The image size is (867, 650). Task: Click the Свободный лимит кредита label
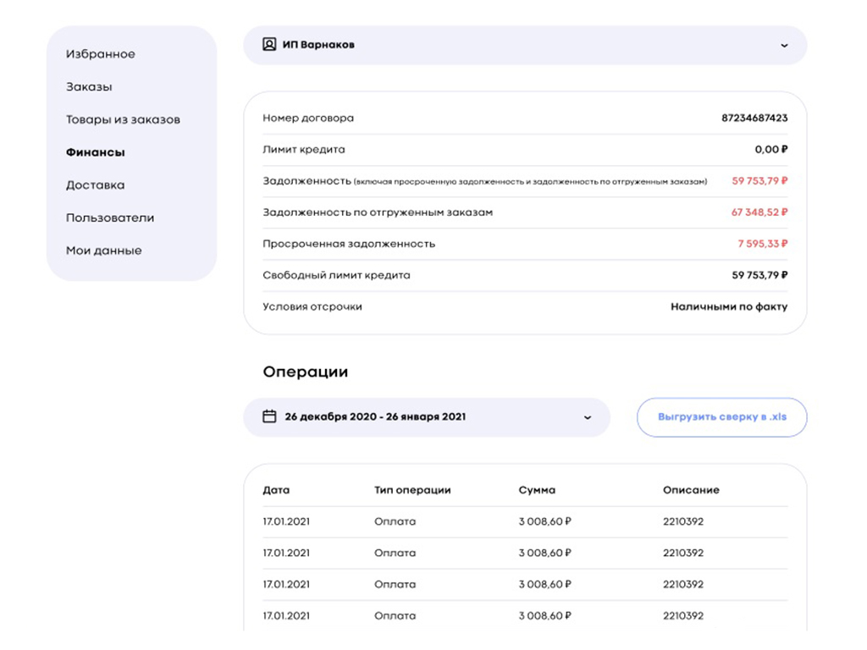(336, 275)
